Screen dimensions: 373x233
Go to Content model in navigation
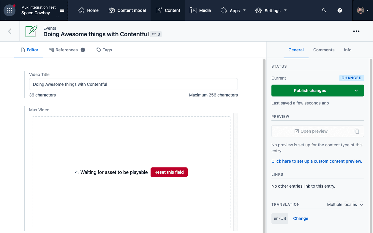pos(127,10)
